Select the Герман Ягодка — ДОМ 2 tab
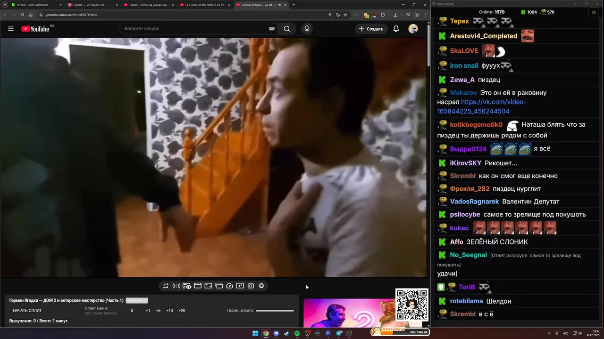 [x=261, y=5]
